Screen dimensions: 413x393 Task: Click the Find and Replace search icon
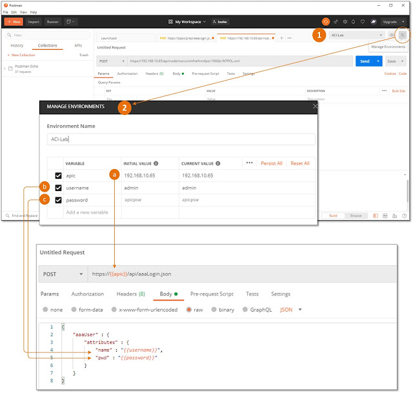pos(8,216)
